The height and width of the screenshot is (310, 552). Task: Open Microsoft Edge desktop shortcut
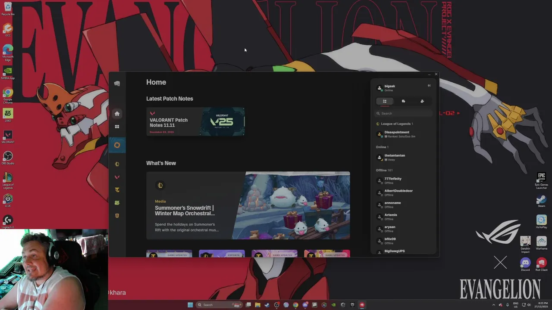pos(8,53)
